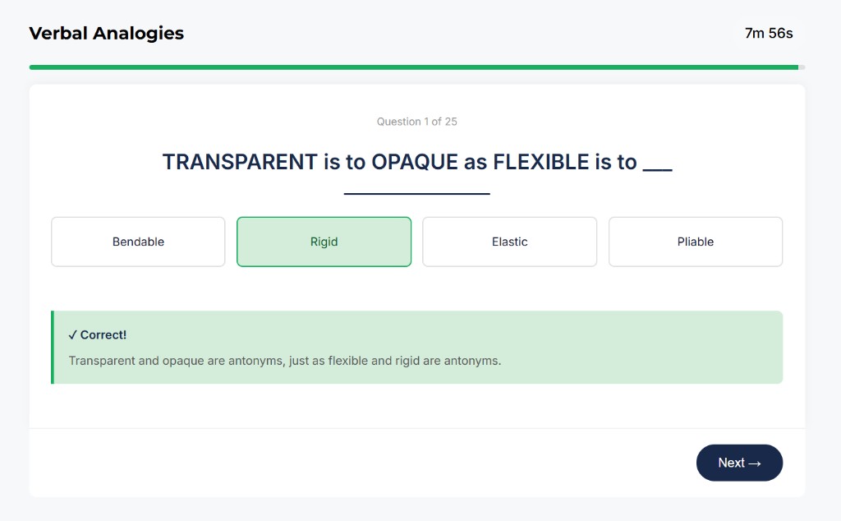Click the green filled quiz progress bar
841x521 pixels.
[411, 67]
